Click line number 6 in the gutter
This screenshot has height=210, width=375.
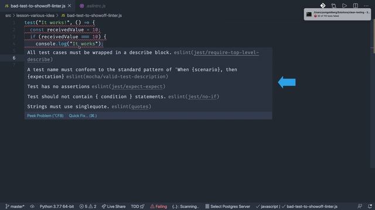point(14,58)
